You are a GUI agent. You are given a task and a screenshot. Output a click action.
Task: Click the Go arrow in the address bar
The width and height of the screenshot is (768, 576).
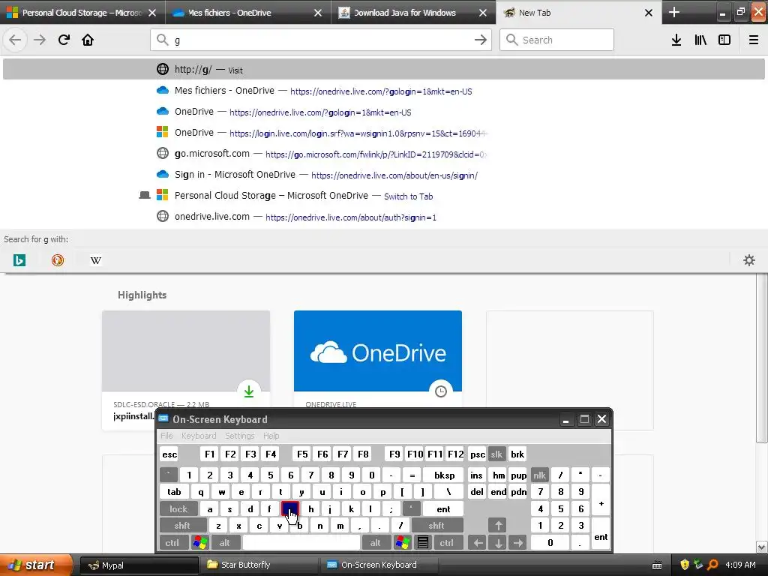[481, 40]
